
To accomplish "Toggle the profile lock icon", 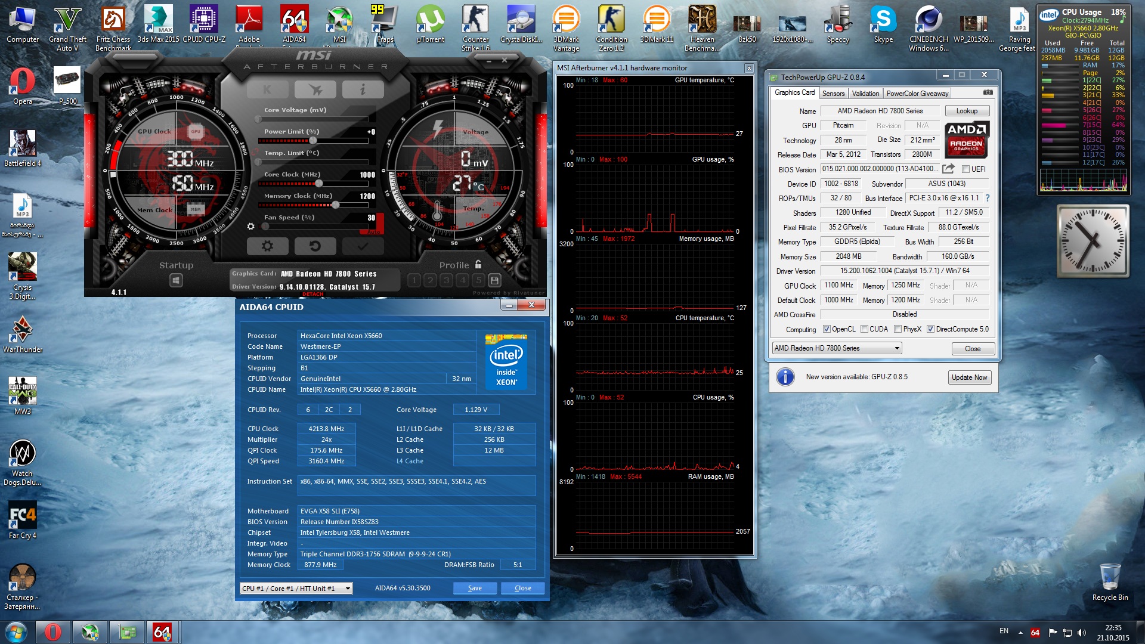I will [478, 264].
